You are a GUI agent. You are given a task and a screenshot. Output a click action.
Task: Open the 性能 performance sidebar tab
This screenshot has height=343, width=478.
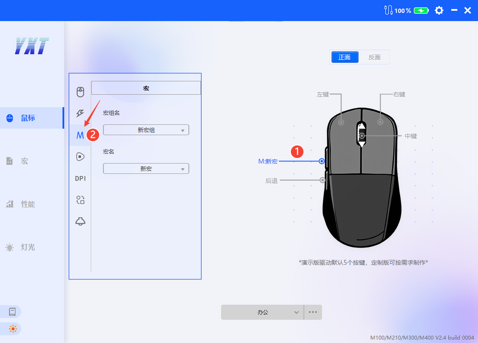coord(28,204)
